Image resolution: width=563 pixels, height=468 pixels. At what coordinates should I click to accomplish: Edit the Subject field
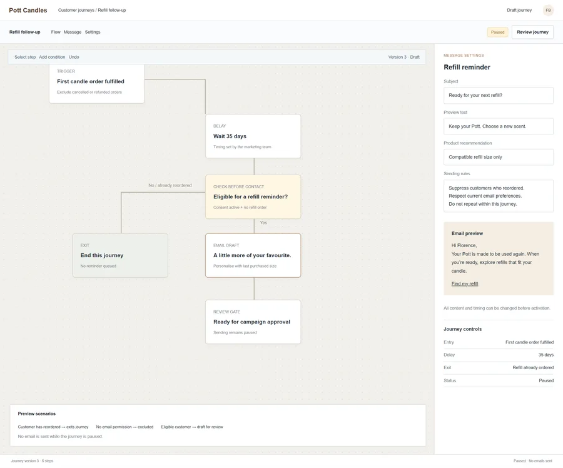pos(499,95)
